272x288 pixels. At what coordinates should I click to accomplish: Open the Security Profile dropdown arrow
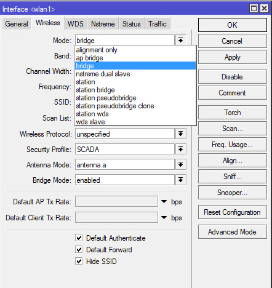tap(180, 149)
